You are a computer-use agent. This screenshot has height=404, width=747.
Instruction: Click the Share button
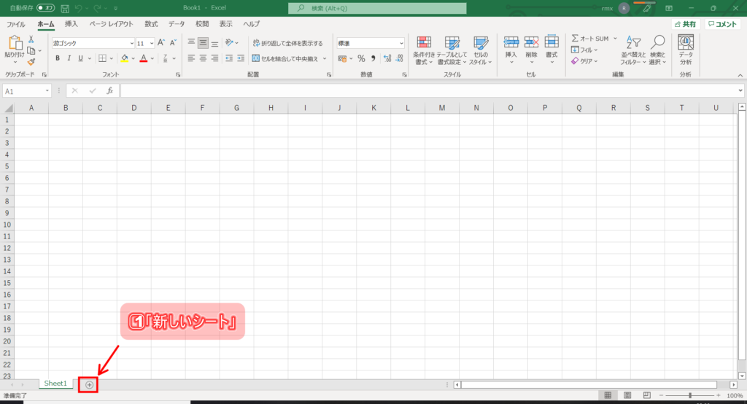[x=685, y=24]
